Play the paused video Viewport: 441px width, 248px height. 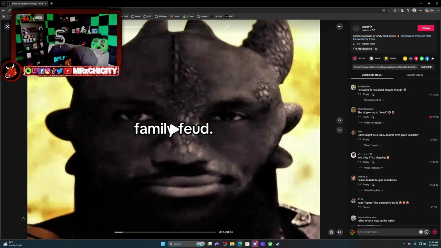coord(174,129)
